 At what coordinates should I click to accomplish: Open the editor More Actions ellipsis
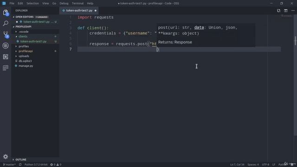tap(293, 11)
